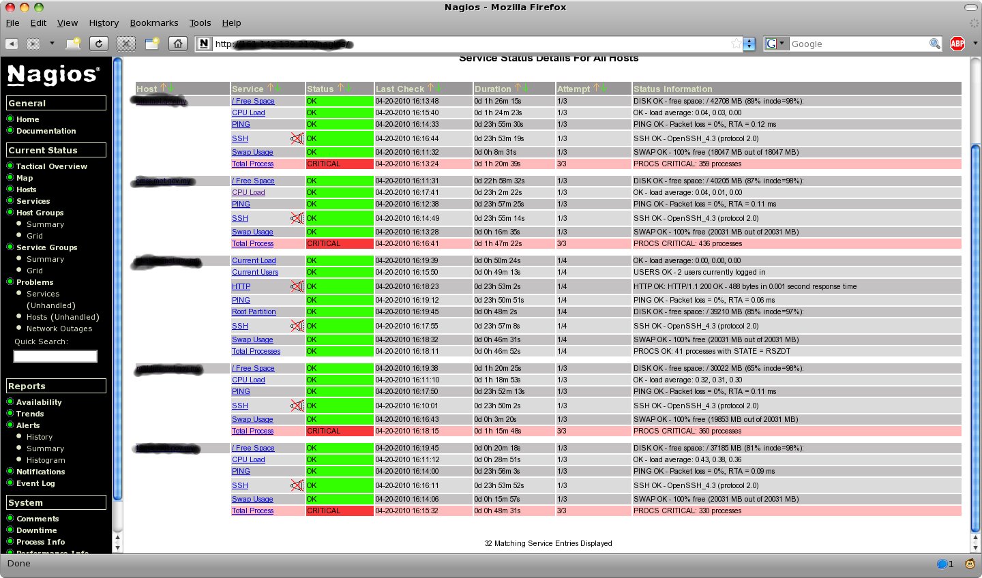
Task: Bookmark this page with the star icon
Action: (x=736, y=44)
